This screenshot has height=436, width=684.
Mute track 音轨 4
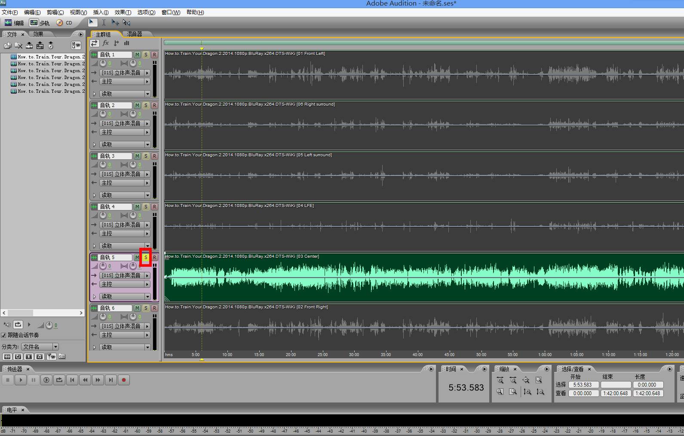pyautogui.click(x=137, y=207)
